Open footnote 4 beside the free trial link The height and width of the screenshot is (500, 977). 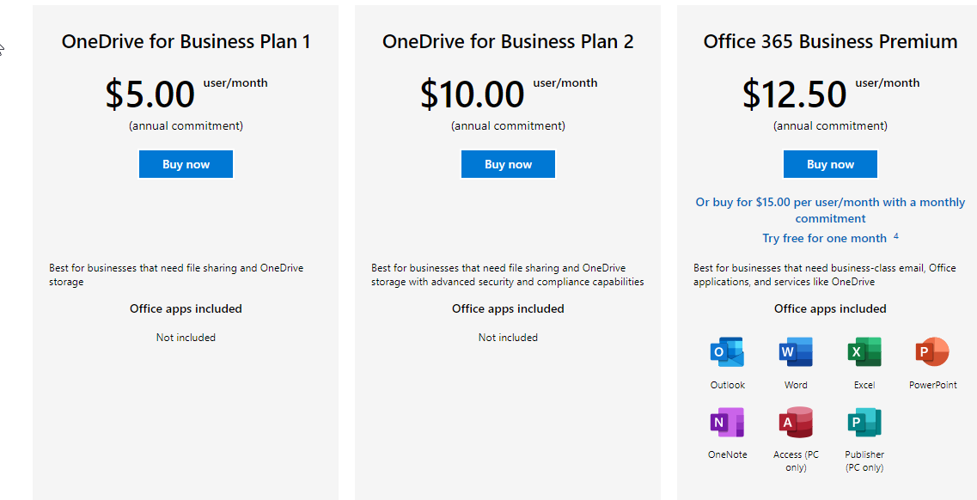896,235
